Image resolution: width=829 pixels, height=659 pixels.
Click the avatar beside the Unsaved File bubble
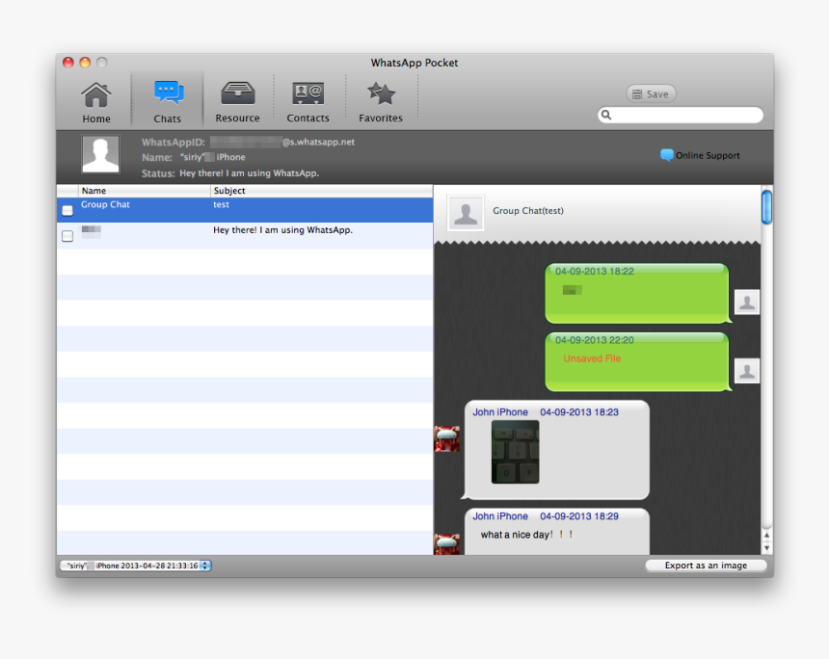coord(747,370)
